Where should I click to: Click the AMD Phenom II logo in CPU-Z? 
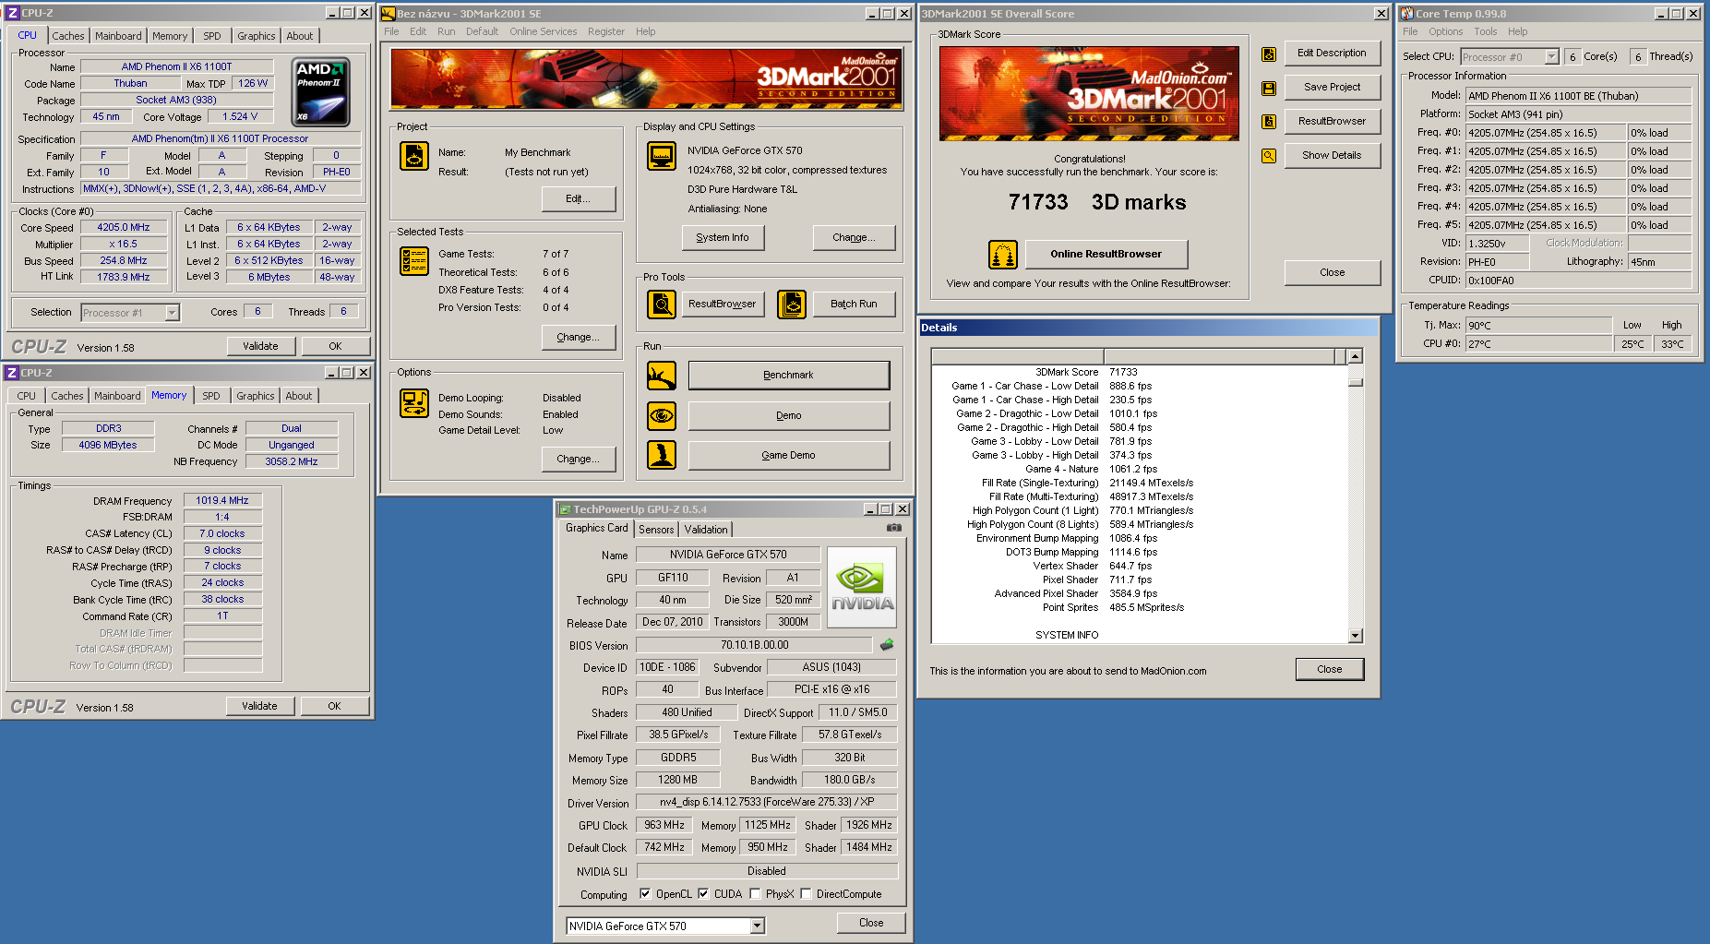321,91
